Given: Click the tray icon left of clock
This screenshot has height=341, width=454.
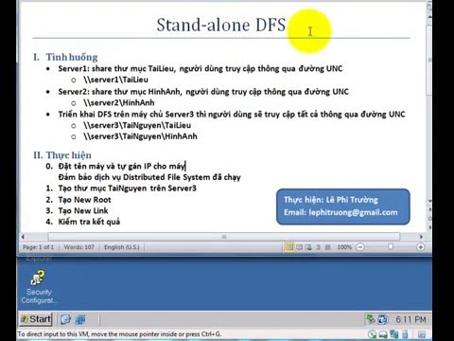Looking at the screenshot, I should point(383,319).
